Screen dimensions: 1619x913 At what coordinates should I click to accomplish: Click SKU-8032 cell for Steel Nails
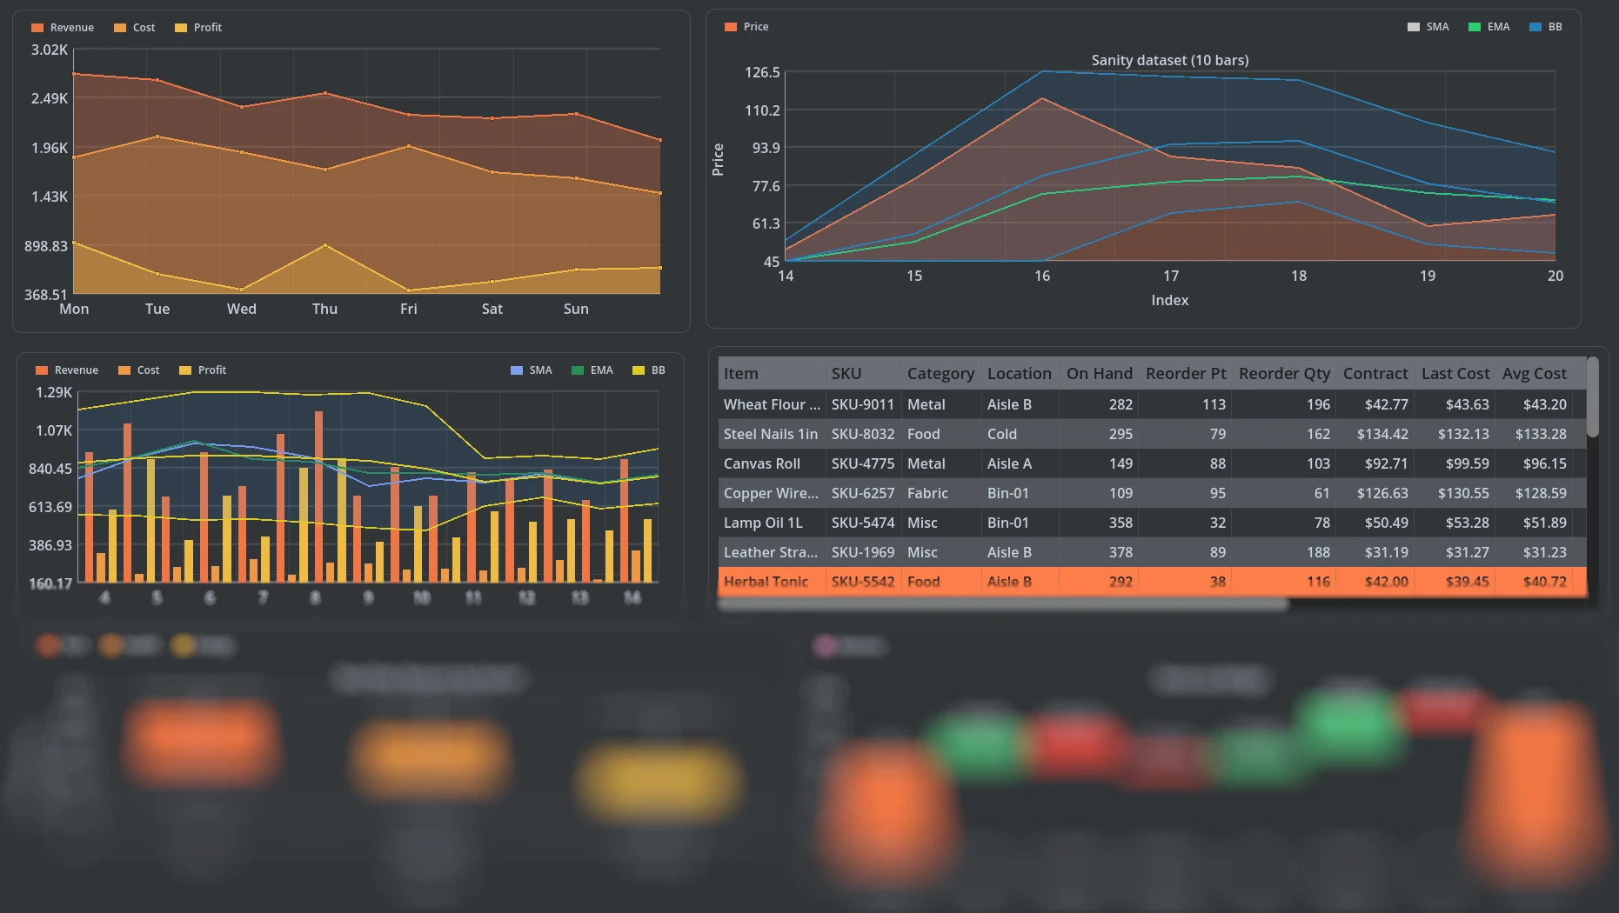click(x=862, y=435)
